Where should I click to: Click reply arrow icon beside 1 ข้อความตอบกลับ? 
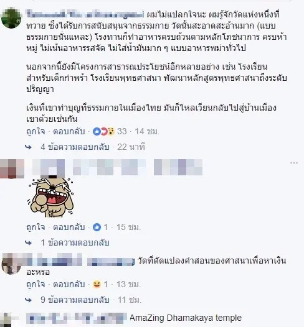[x=29, y=242]
